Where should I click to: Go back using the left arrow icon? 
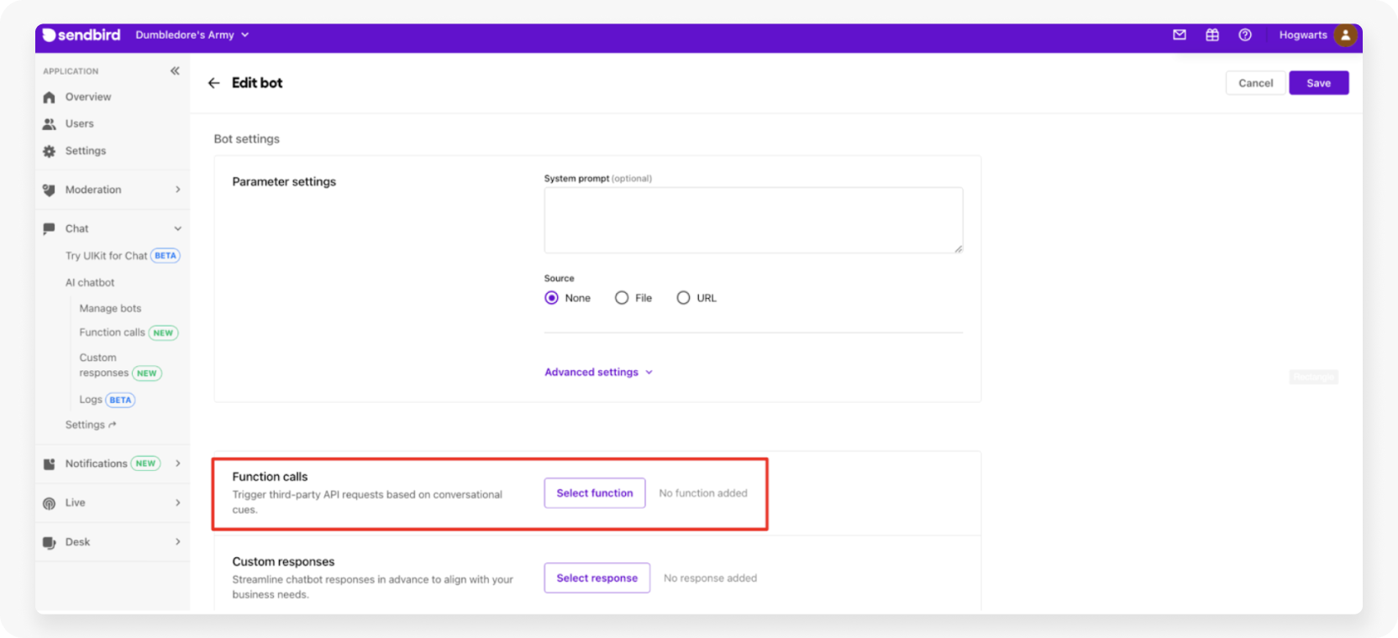coord(213,83)
